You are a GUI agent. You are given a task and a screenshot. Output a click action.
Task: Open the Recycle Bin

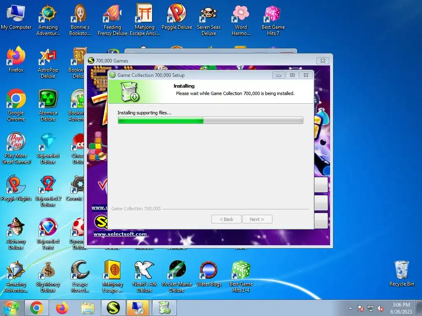pos(401,274)
